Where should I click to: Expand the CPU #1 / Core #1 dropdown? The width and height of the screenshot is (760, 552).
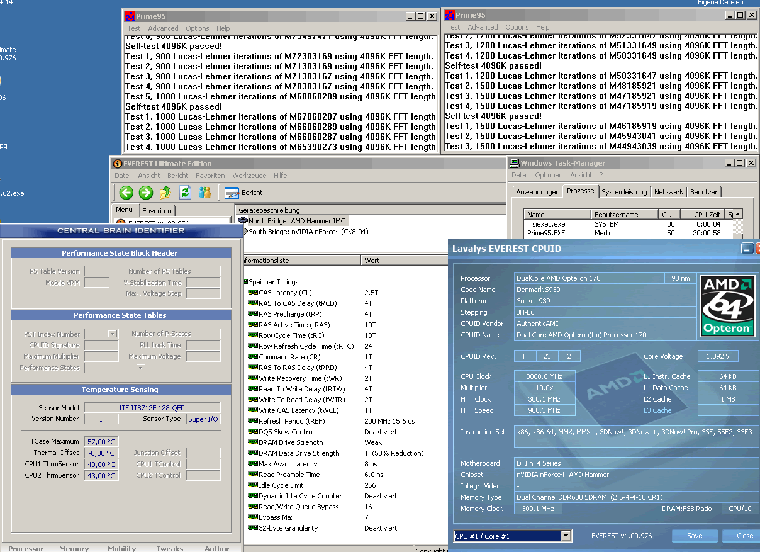pos(566,536)
